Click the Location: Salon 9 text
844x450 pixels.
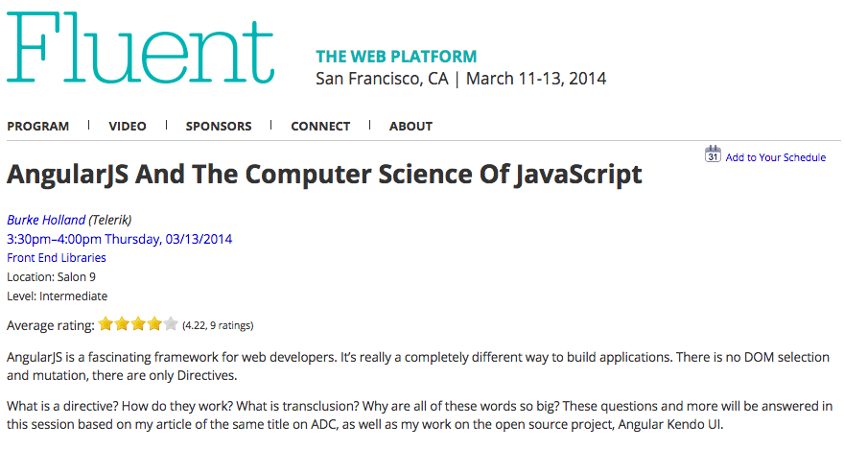point(51,277)
